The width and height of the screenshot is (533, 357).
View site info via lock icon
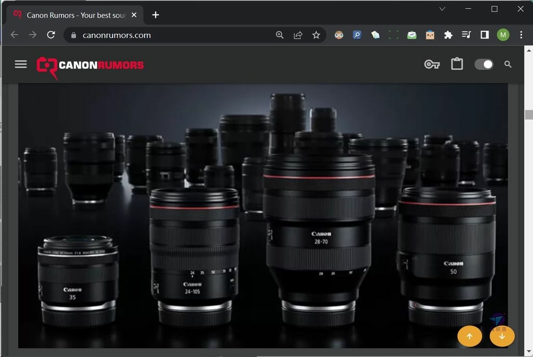(73, 35)
